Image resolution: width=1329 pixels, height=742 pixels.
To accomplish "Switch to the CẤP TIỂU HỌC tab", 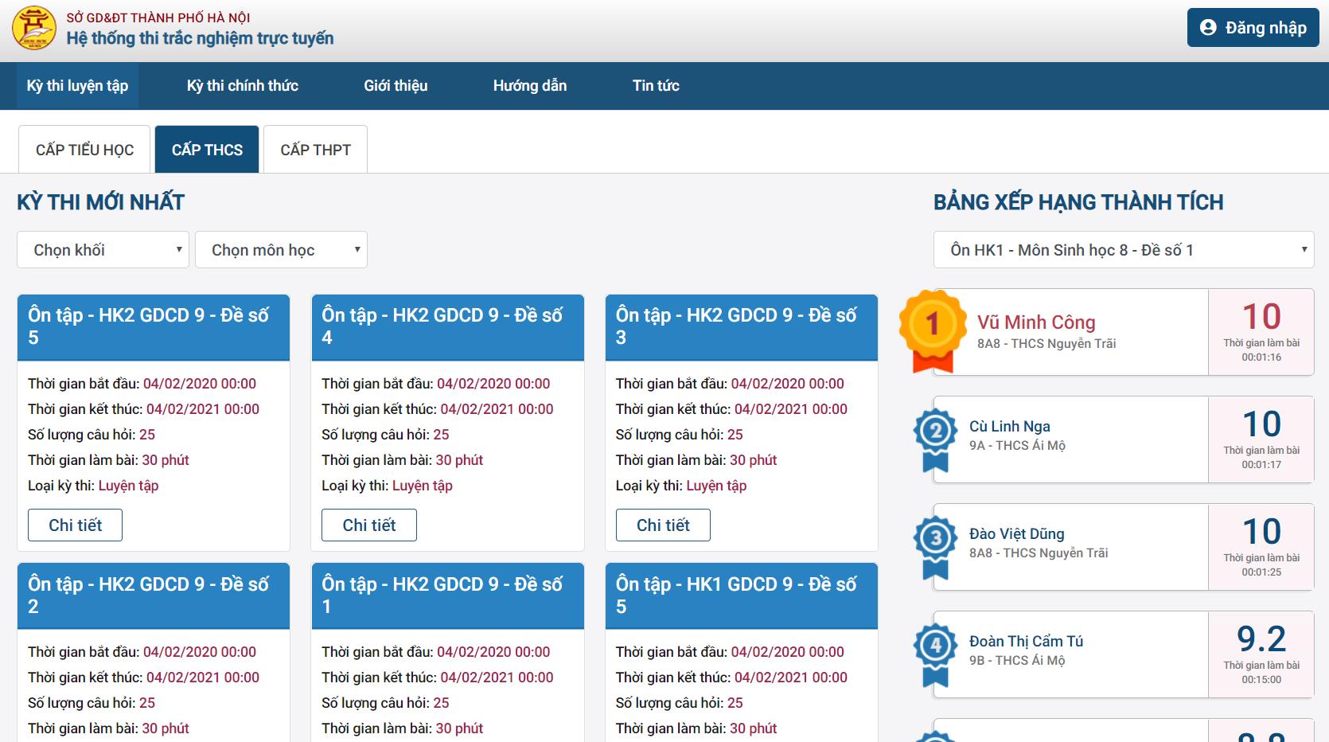I will tap(84, 150).
